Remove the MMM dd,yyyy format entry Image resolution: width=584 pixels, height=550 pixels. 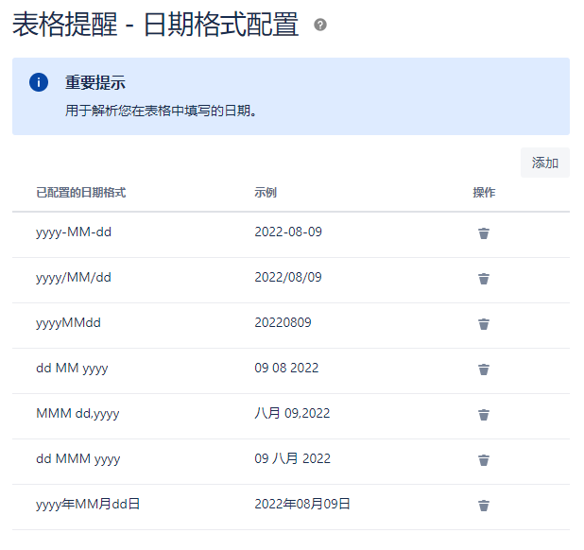(x=484, y=415)
